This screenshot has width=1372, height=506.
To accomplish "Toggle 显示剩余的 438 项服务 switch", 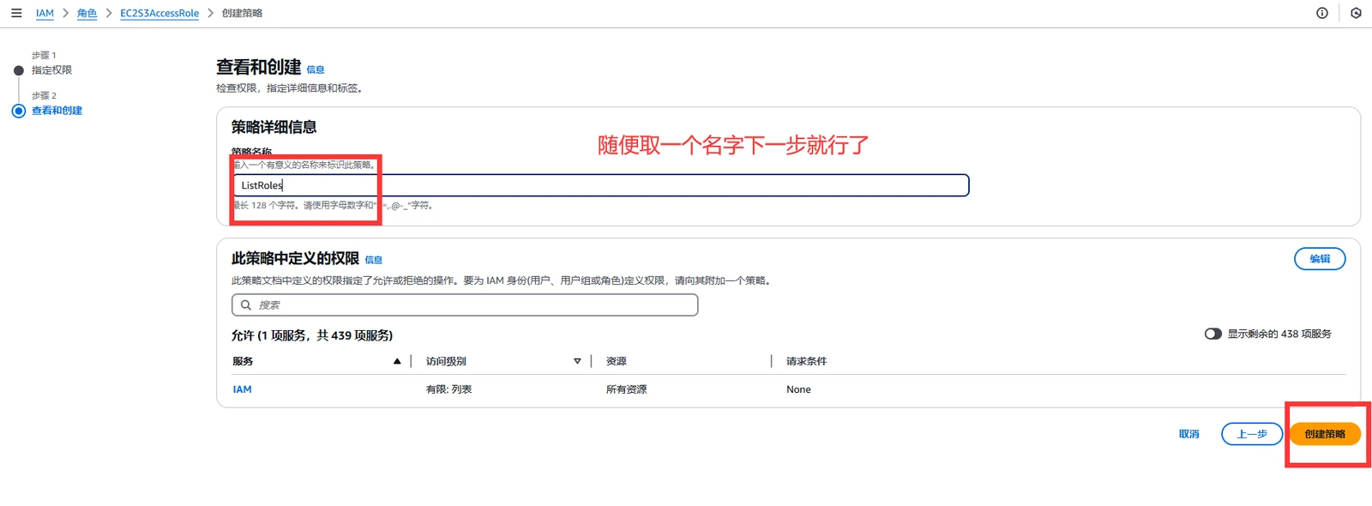I will (x=1213, y=334).
